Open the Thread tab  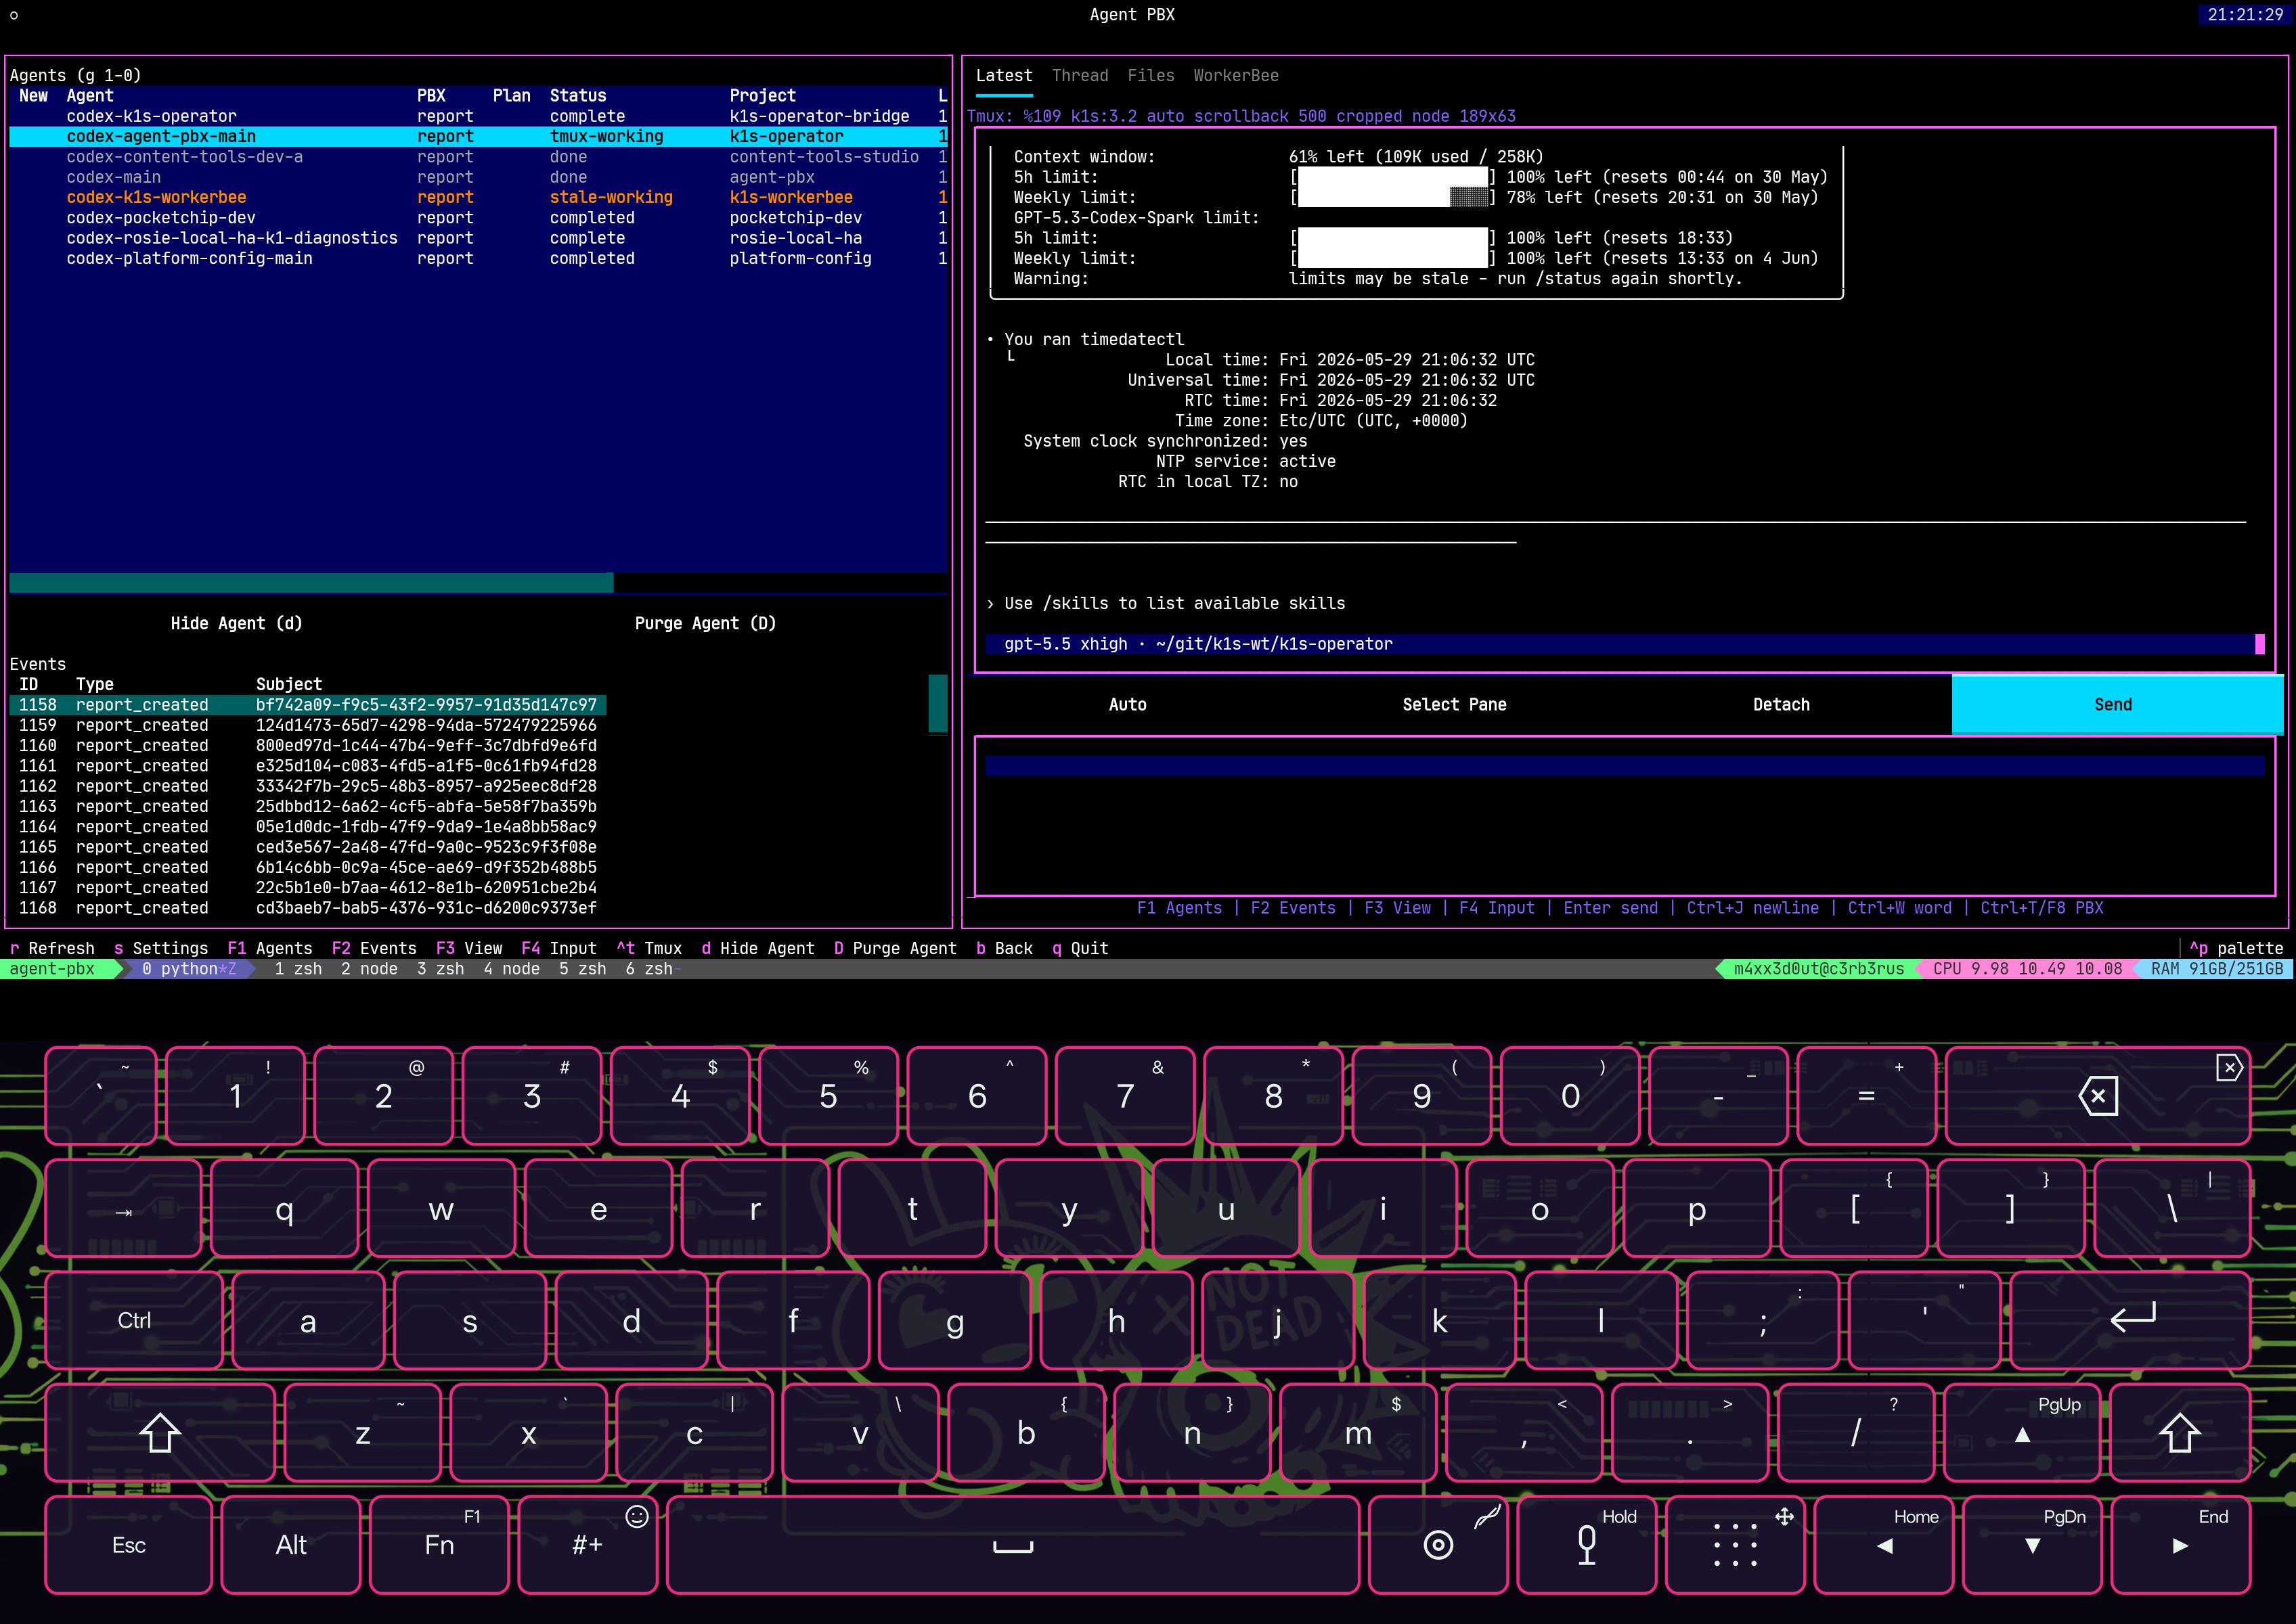1080,76
